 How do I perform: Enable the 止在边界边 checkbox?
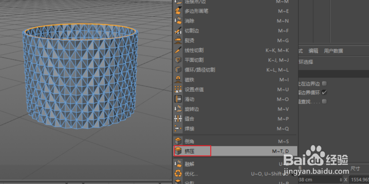coord(324,83)
